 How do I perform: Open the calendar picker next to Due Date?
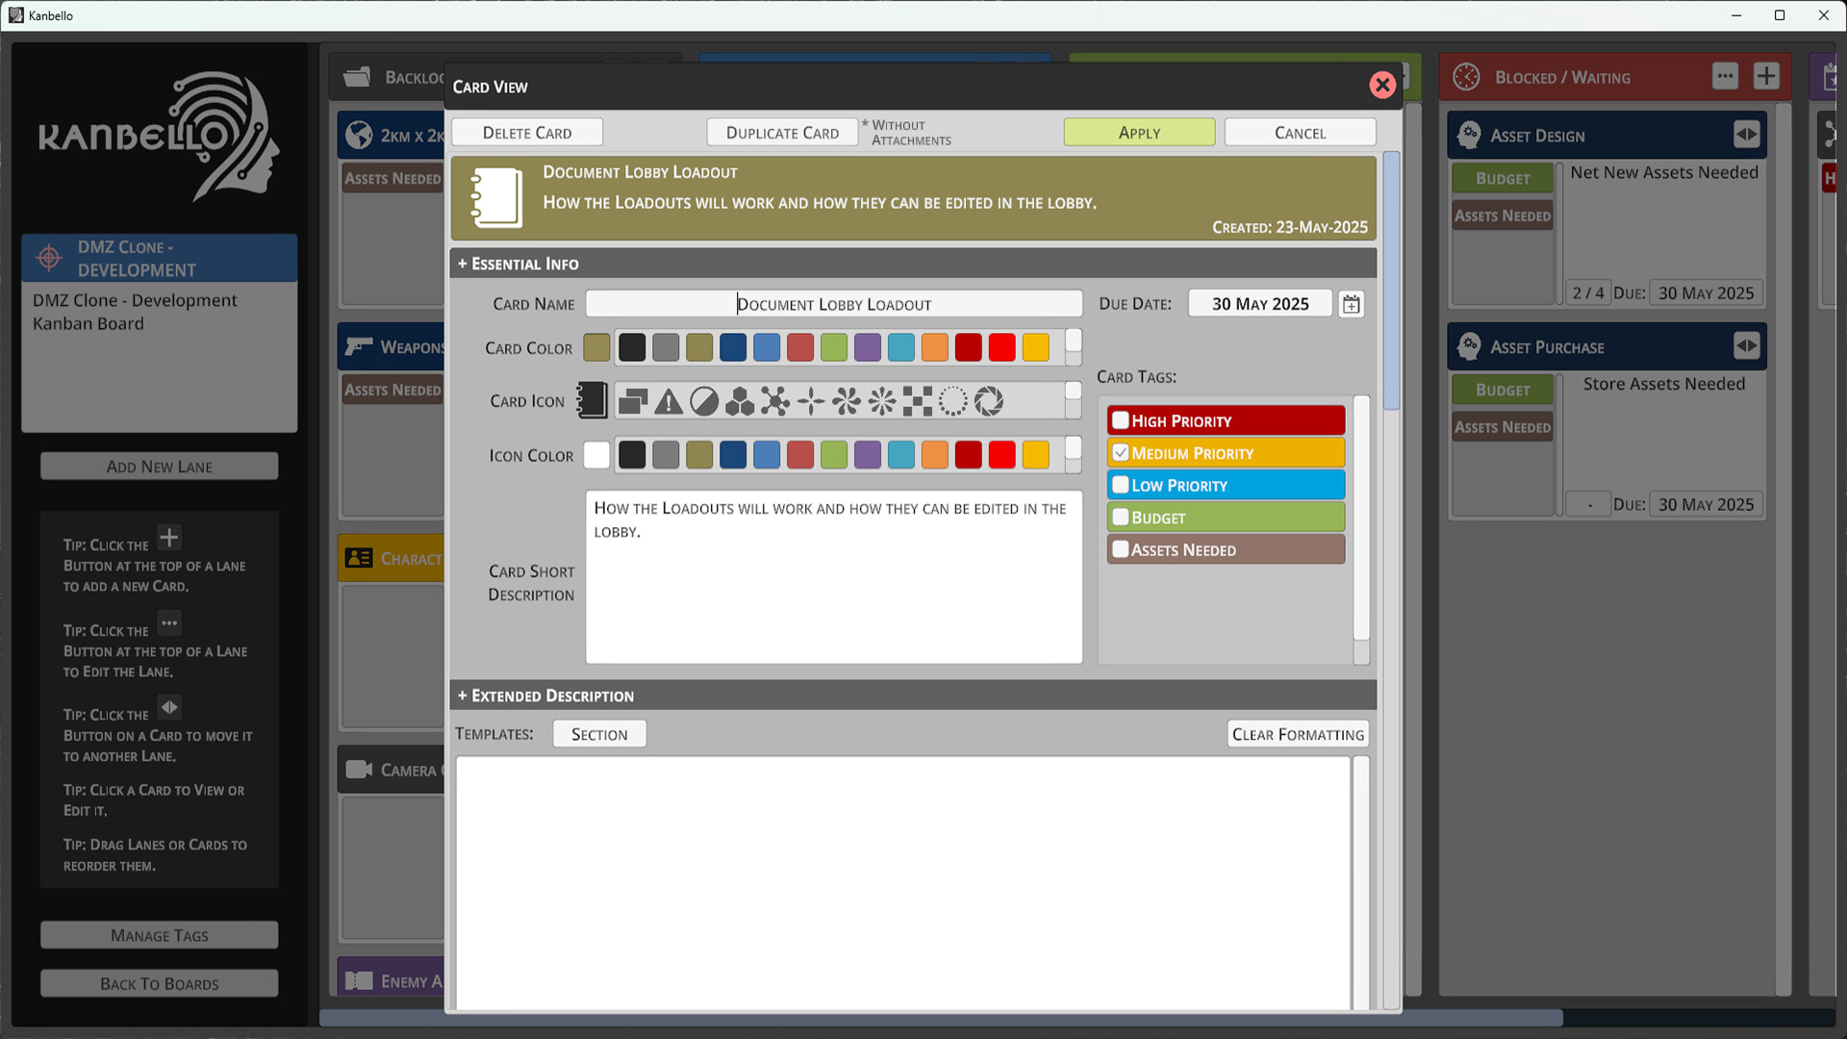[1351, 303]
